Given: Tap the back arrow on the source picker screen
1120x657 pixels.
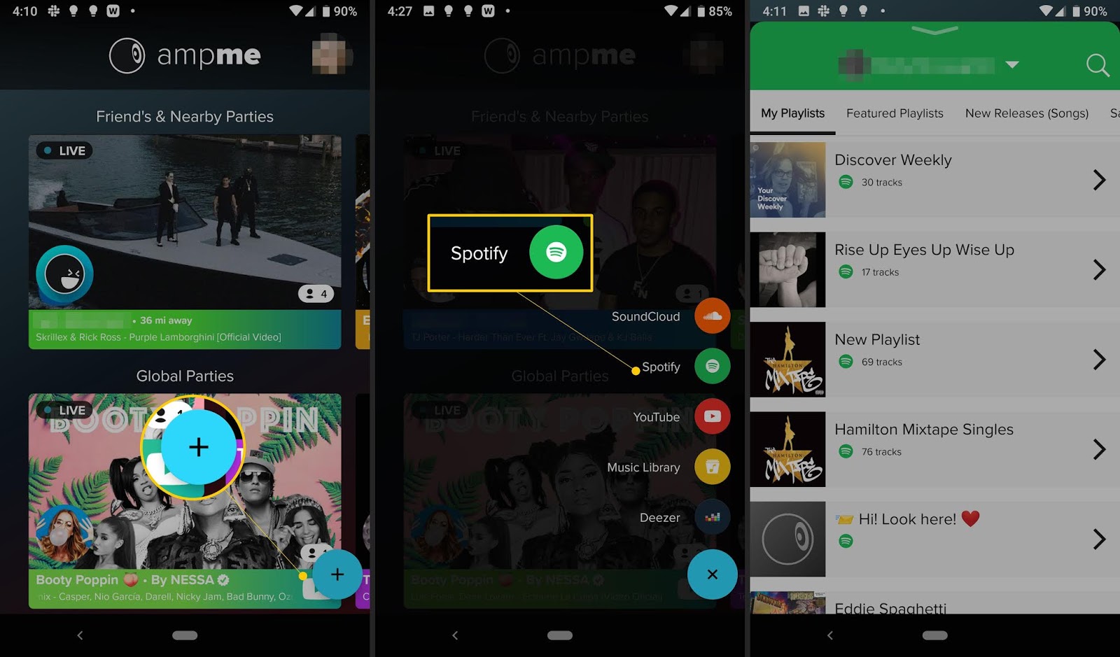Looking at the screenshot, I should pyautogui.click(x=455, y=635).
